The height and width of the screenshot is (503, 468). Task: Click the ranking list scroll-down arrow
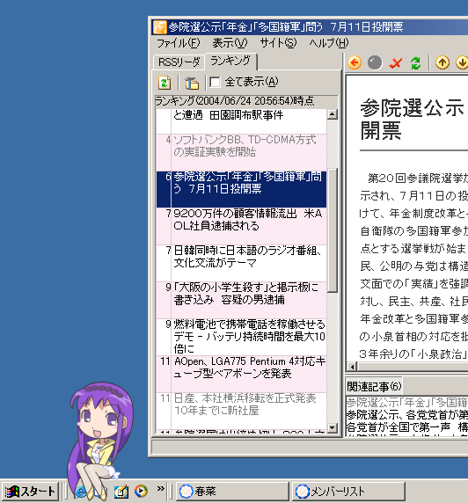coord(333,427)
